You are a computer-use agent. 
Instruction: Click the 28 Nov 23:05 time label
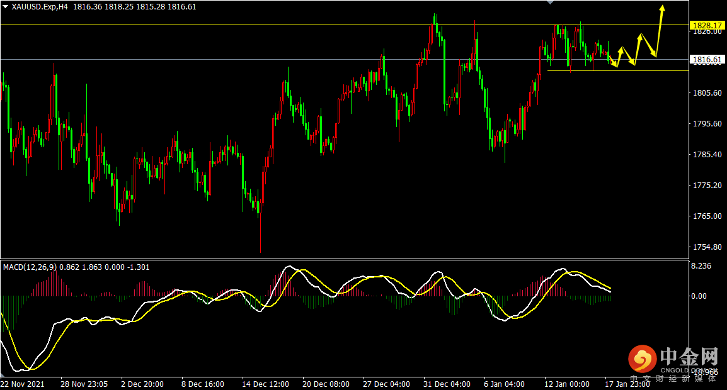click(x=84, y=384)
